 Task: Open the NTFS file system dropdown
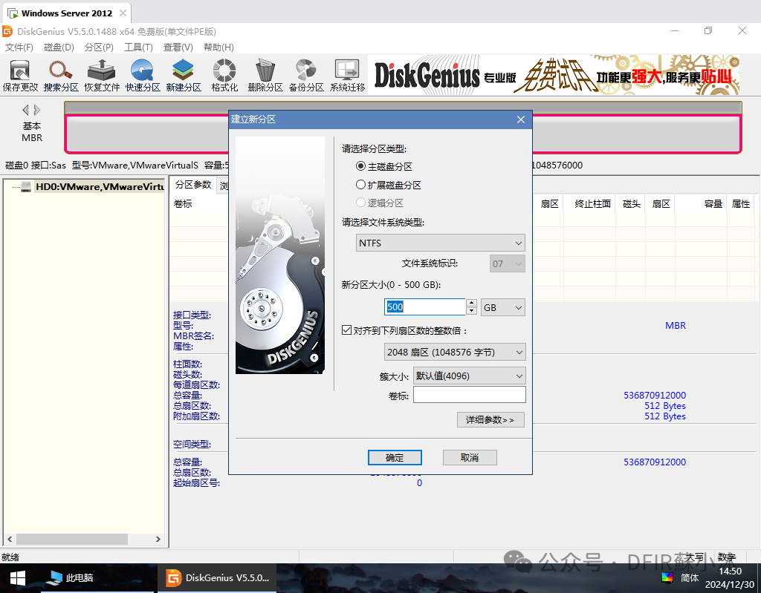[x=440, y=243]
